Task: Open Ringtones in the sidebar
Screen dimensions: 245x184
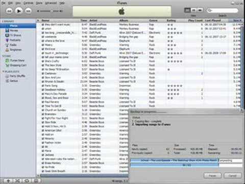Action: point(14,50)
